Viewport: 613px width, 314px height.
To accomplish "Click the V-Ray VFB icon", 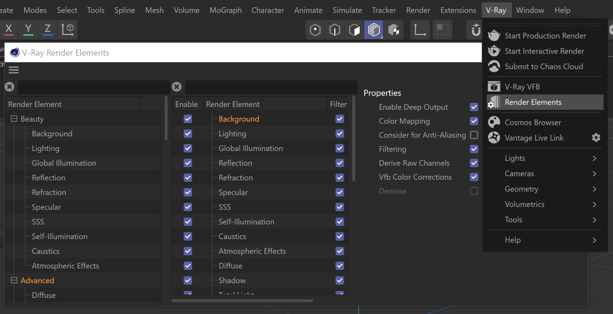I will (x=494, y=87).
